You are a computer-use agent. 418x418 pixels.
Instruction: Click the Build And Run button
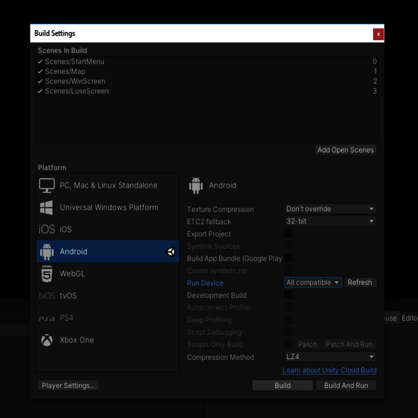click(x=346, y=385)
